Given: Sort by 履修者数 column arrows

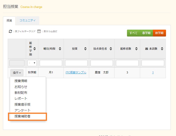Looking at the screenshot, I should point(136,49).
